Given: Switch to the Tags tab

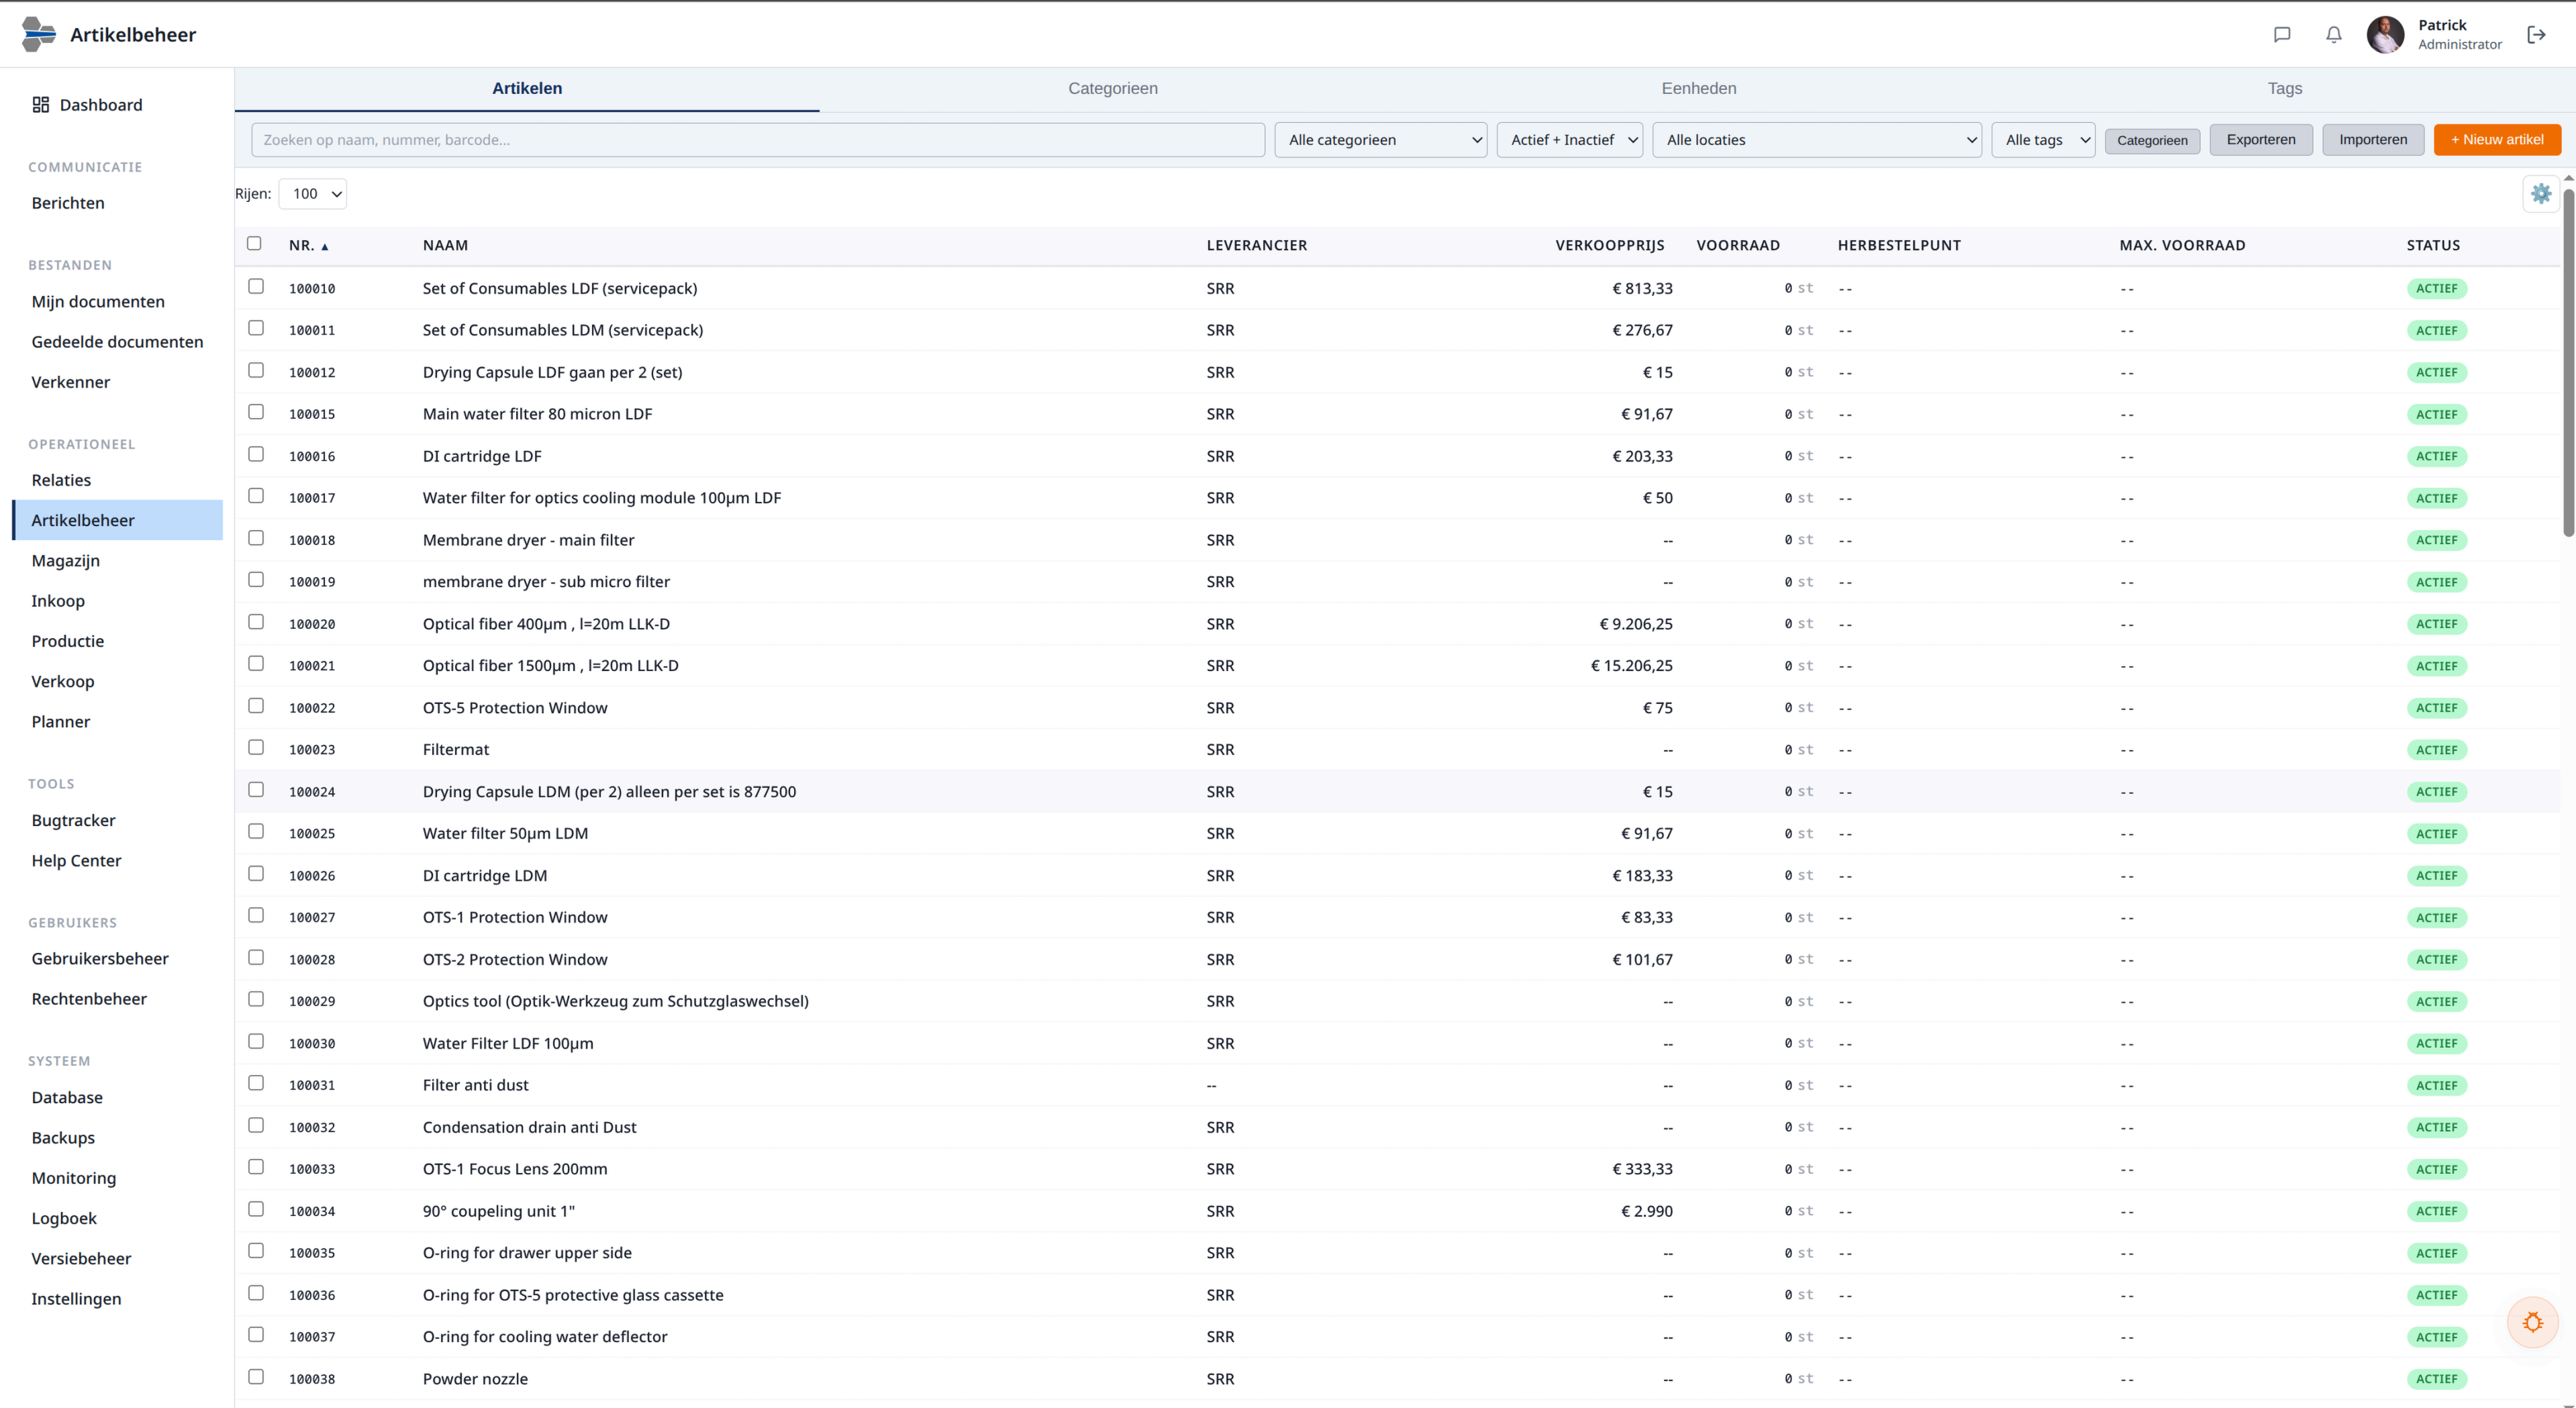Looking at the screenshot, I should coord(2284,88).
